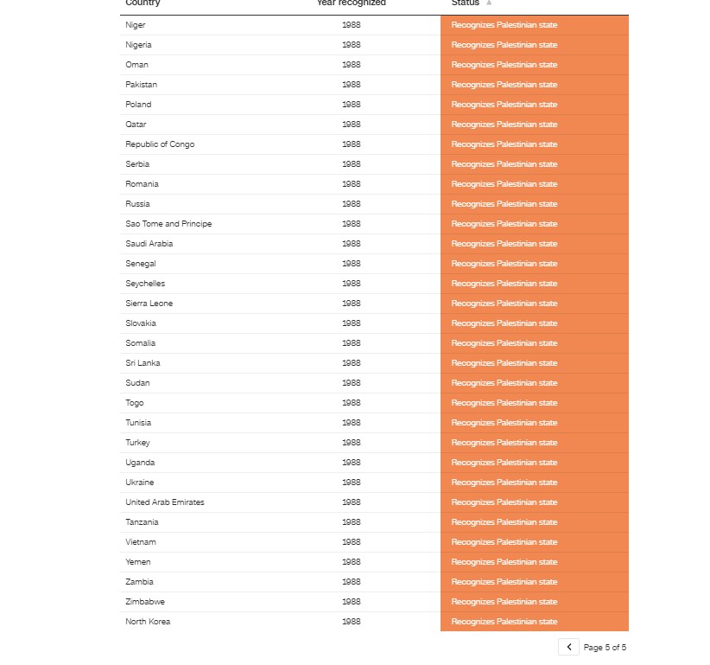The width and height of the screenshot is (710, 665).
Task: Click the Page 5 of 5 indicator
Action: coord(605,647)
